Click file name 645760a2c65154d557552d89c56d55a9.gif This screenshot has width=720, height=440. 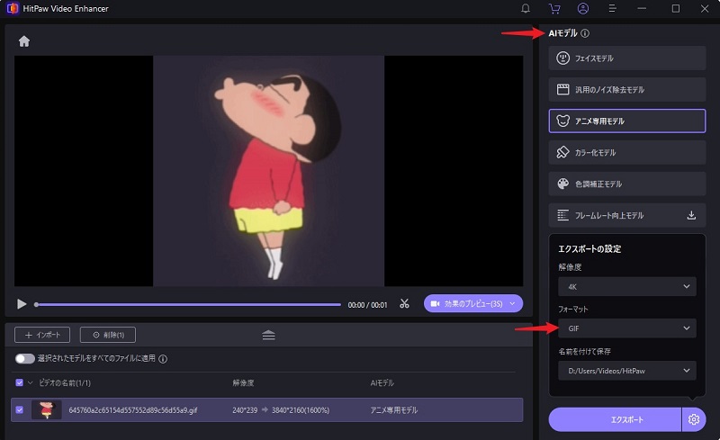[133, 410]
